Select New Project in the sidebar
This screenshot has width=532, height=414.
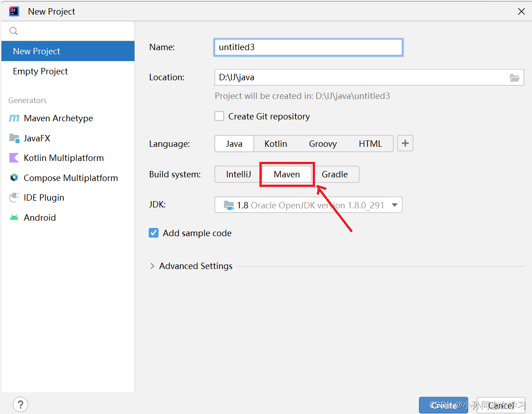click(68, 51)
